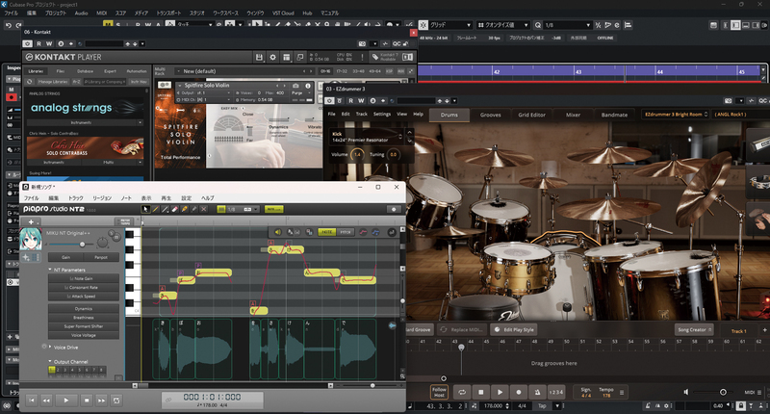Image resolution: width=770 pixels, height=414 pixels.
Task: Toggle loop button in Piapro transport
Action: click(116, 401)
